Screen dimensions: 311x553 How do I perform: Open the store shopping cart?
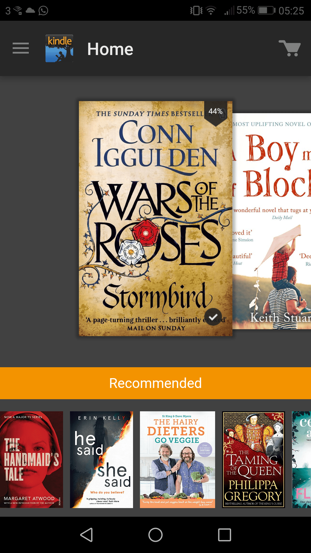tap(290, 48)
